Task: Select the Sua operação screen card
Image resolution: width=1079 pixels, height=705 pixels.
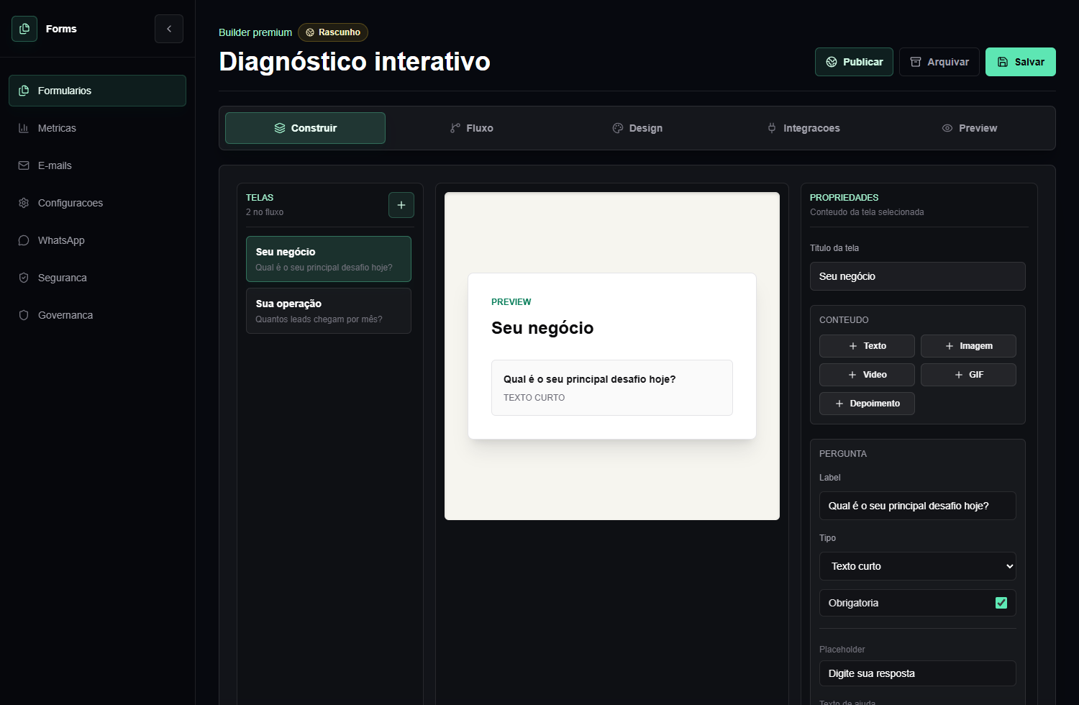Action: click(x=329, y=311)
